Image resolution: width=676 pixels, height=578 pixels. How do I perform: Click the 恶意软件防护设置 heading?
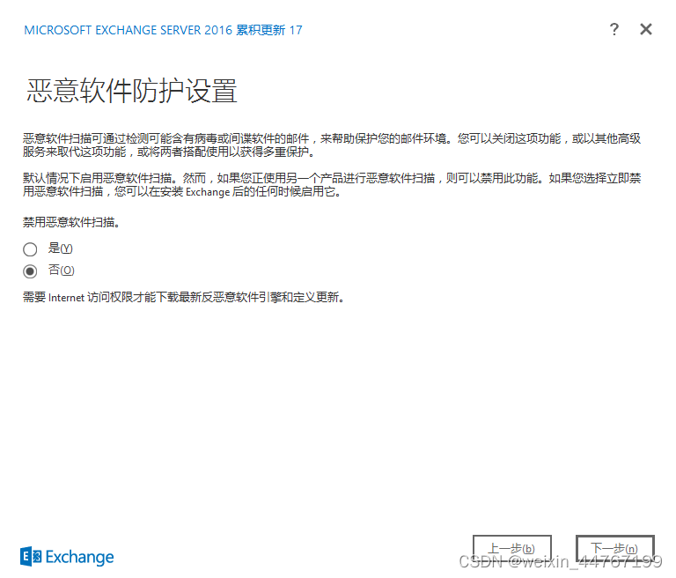(131, 91)
